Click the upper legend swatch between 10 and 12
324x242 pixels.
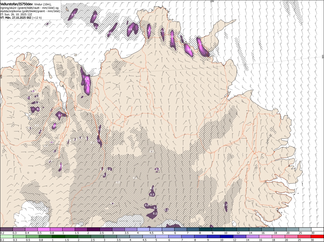point(230,229)
